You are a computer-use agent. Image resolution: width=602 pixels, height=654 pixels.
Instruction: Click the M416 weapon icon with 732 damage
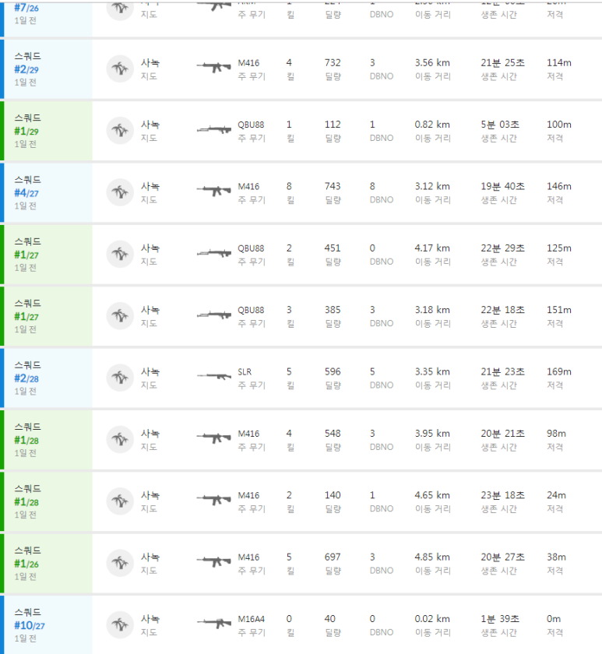(x=214, y=68)
